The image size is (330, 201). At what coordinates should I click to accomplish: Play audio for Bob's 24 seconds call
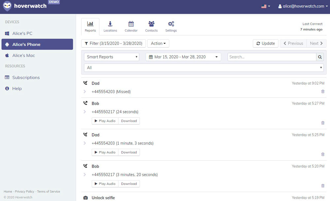(105, 121)
